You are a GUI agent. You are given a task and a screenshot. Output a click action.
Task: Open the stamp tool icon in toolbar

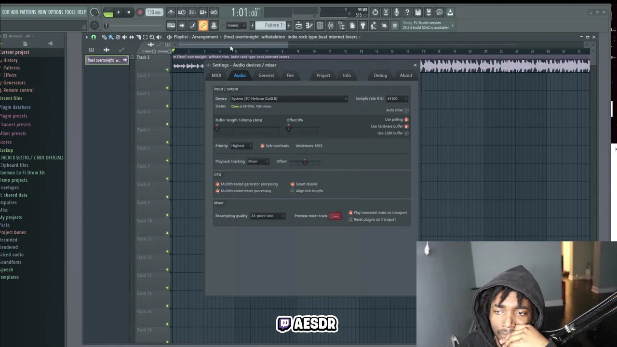click(x=214, y=25)
